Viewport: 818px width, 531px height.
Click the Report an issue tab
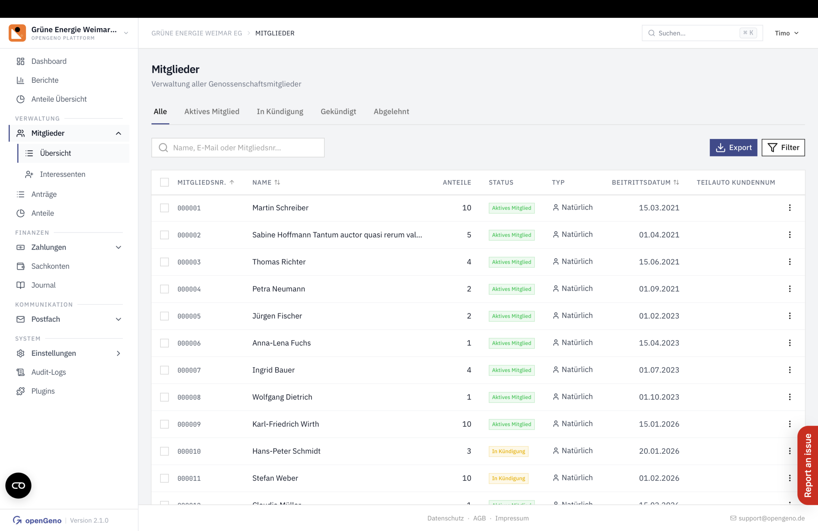[808, 466]
